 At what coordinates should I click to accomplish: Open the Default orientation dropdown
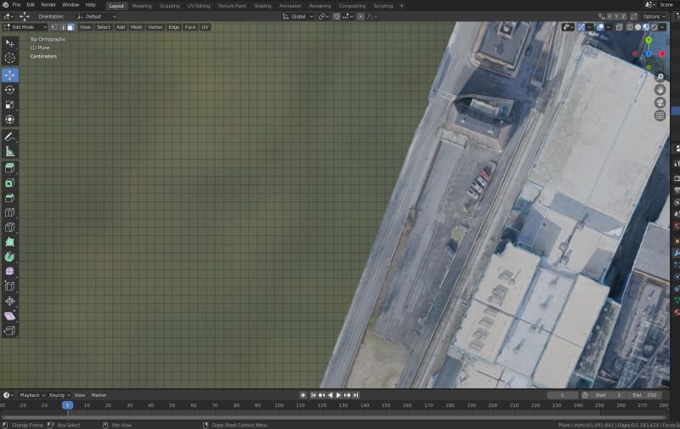(96, 16)
